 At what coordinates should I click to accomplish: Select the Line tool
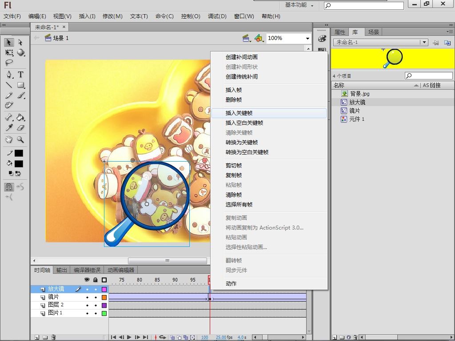[x=9, y=85]
